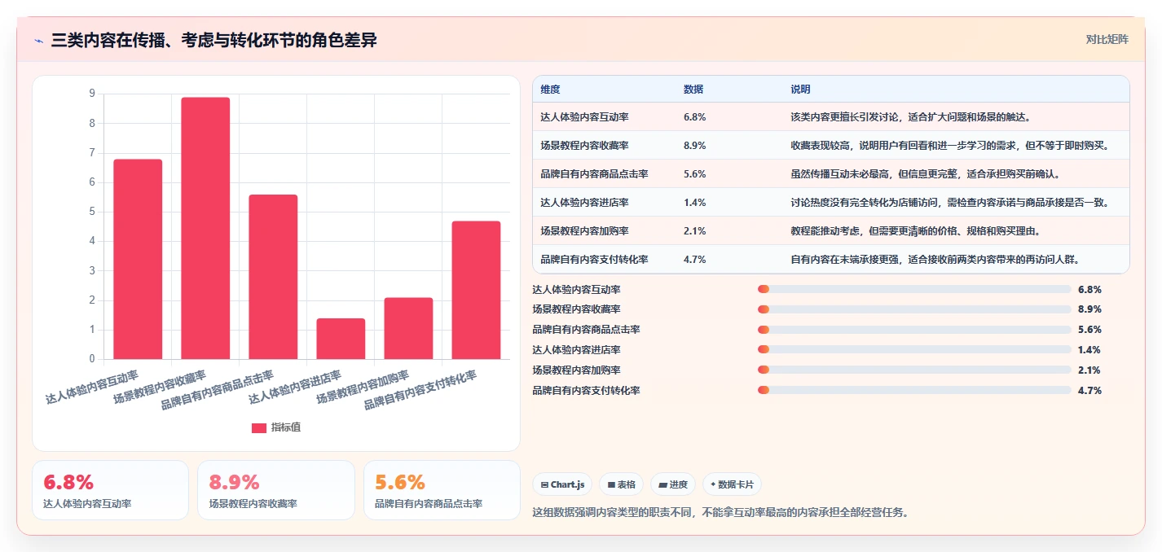The image size is (1162, 552).
Task: Click the 对比矩阵 label in the header
Action: (x=1107, y=39)
